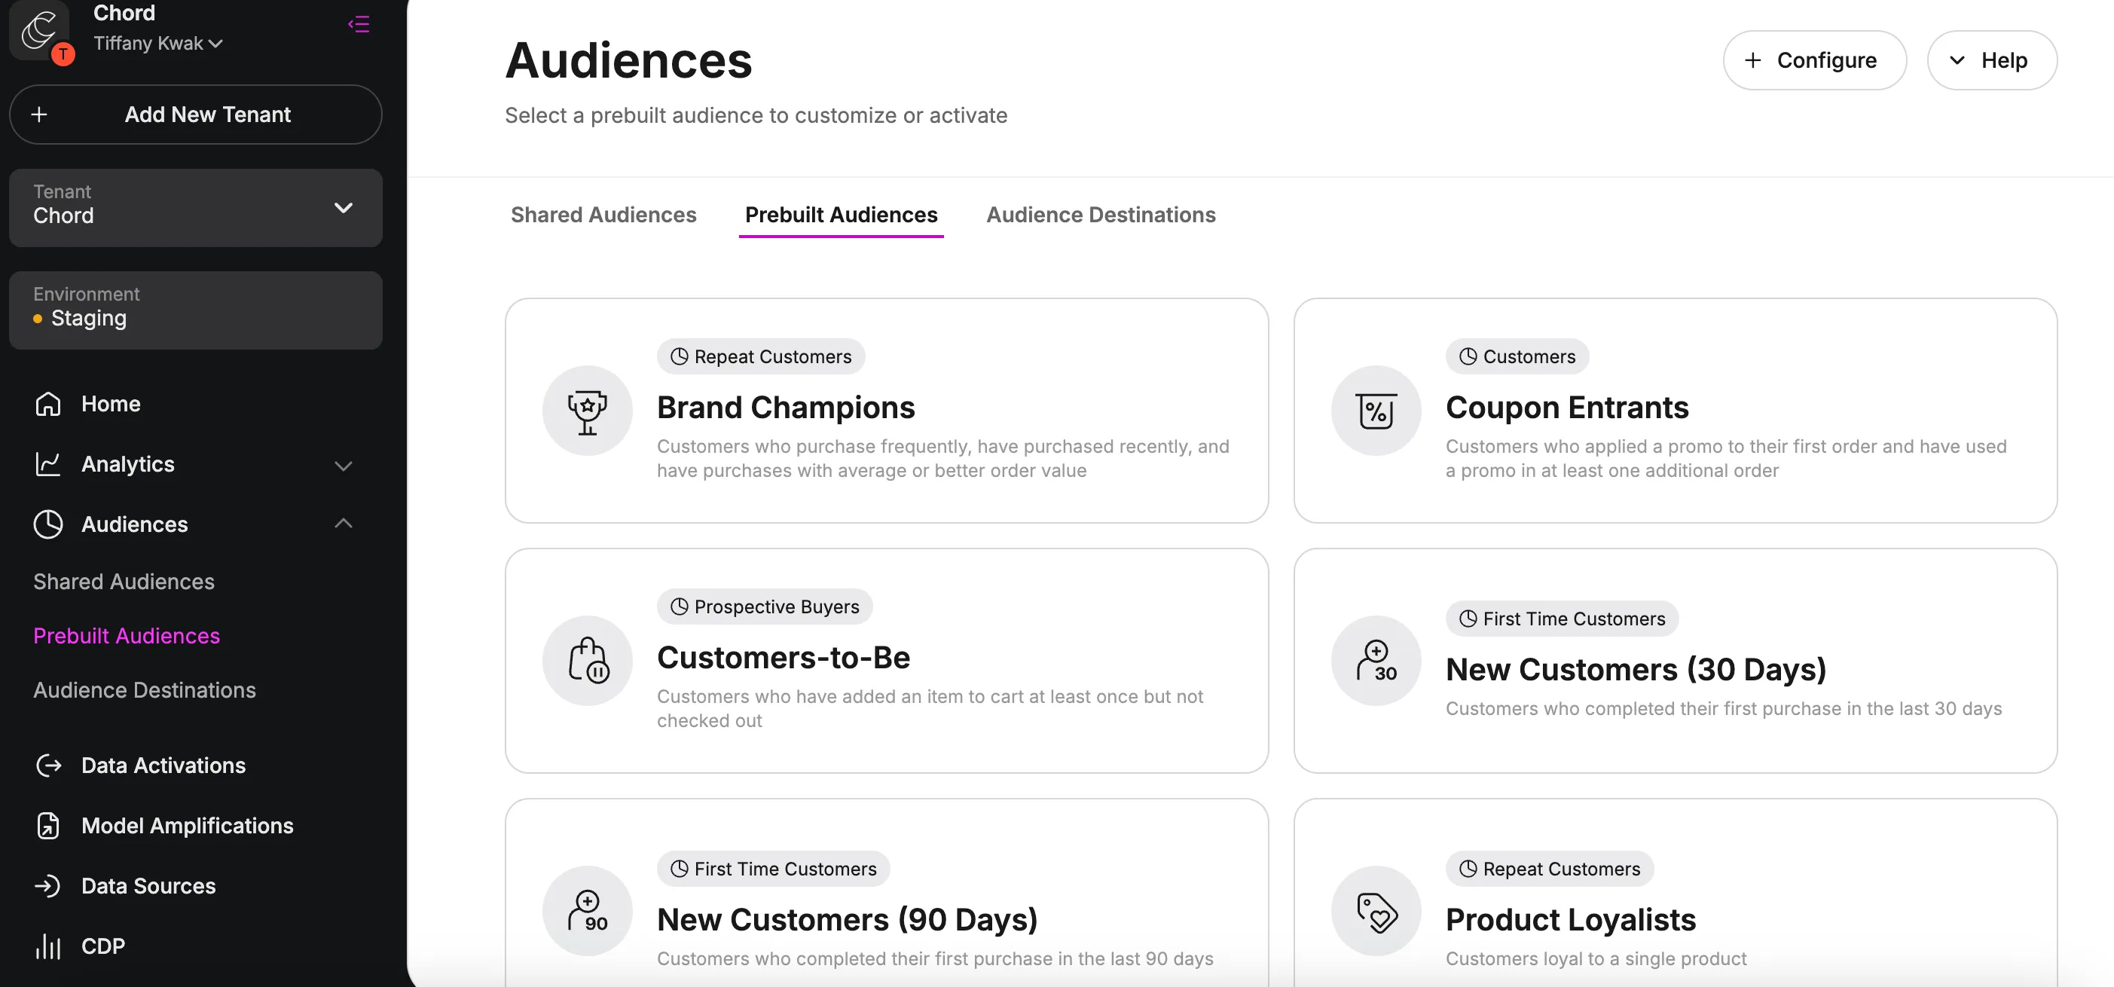The height and width of the screenshot is (987, 2114).
Task: Click the Data Activations arrow icon
Action: [x=47, y=765]
